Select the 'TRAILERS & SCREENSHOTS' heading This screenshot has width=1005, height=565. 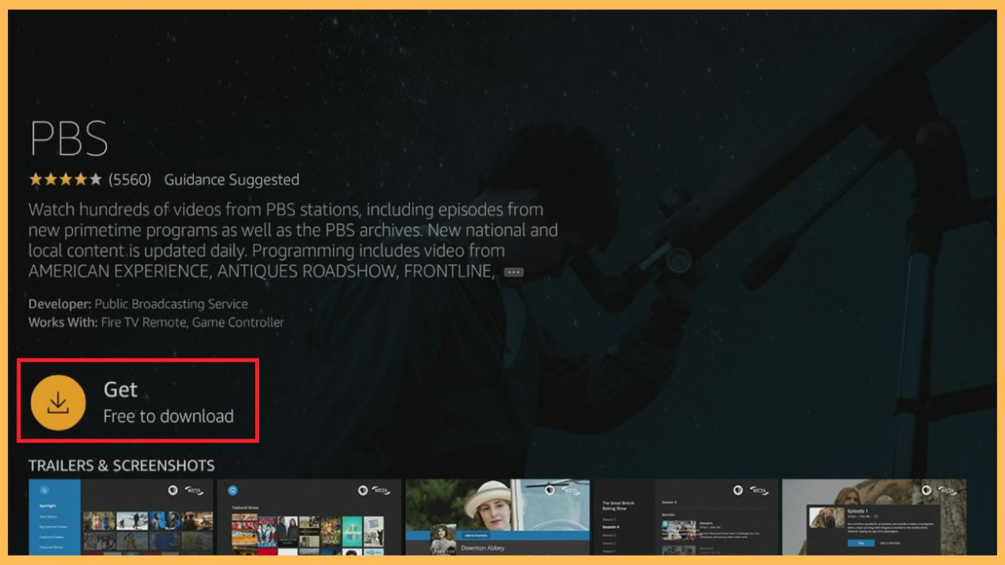coord(121,465)
